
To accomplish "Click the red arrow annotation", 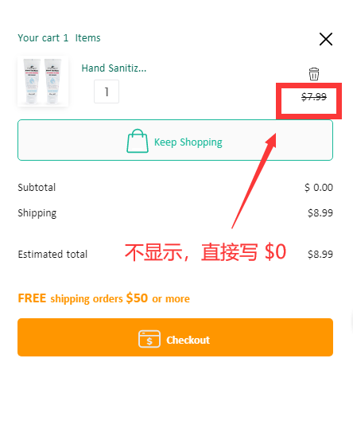I will tap(254, 181).
